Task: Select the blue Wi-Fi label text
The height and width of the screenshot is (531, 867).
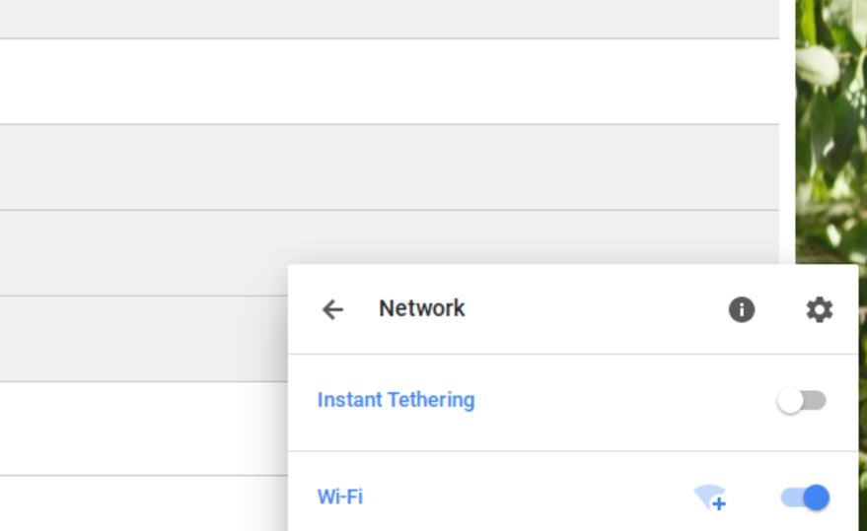Action: (x=340, y=497)
